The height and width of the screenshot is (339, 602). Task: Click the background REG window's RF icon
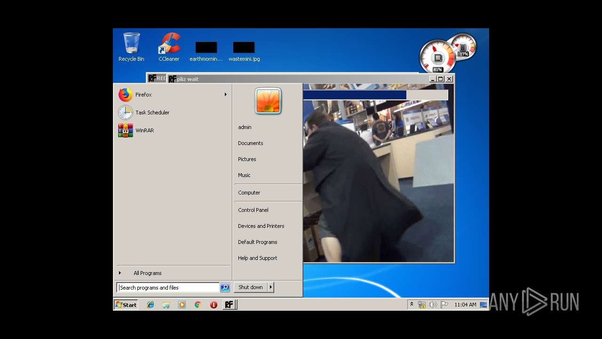click(152, 78)
